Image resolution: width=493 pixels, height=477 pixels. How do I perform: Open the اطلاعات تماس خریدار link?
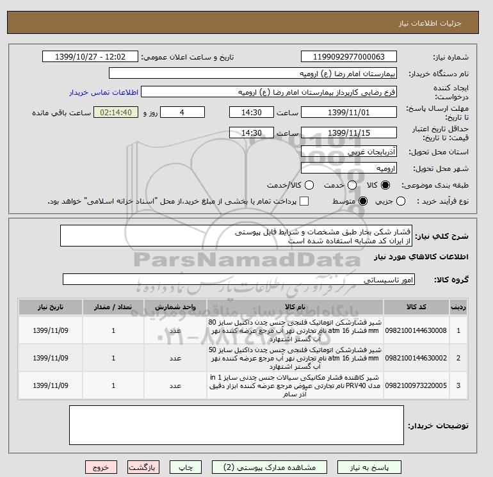104,92
